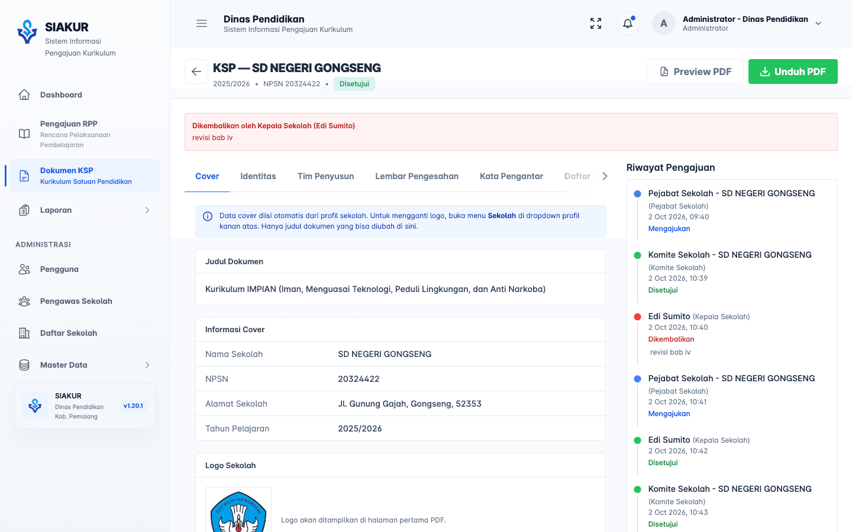Click the Riwayat Pengajuan heading
This screenshot has width=852, height=532.
coord(671,167)
